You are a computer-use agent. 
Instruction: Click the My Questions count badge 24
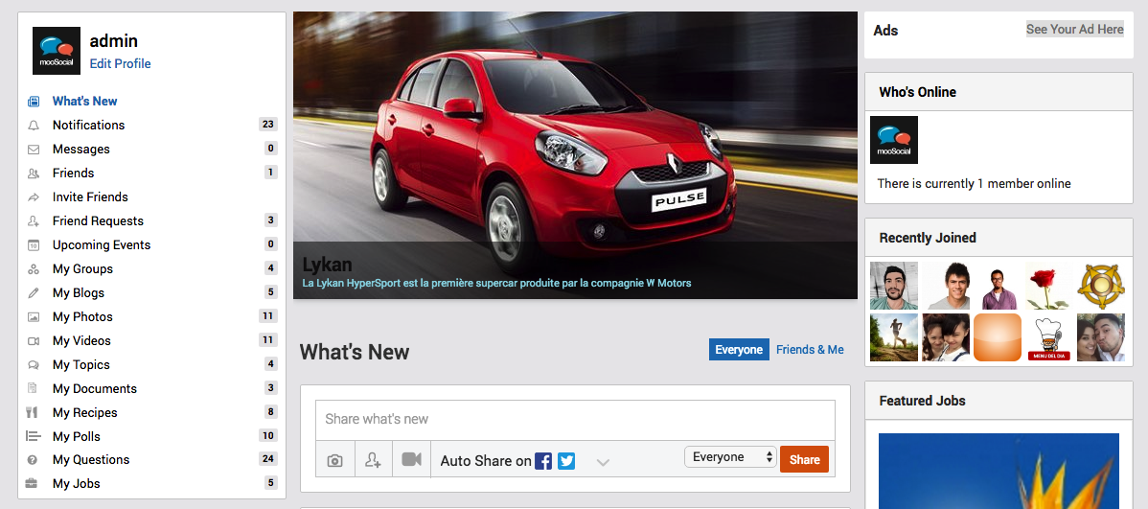click(x=268, y=459)
